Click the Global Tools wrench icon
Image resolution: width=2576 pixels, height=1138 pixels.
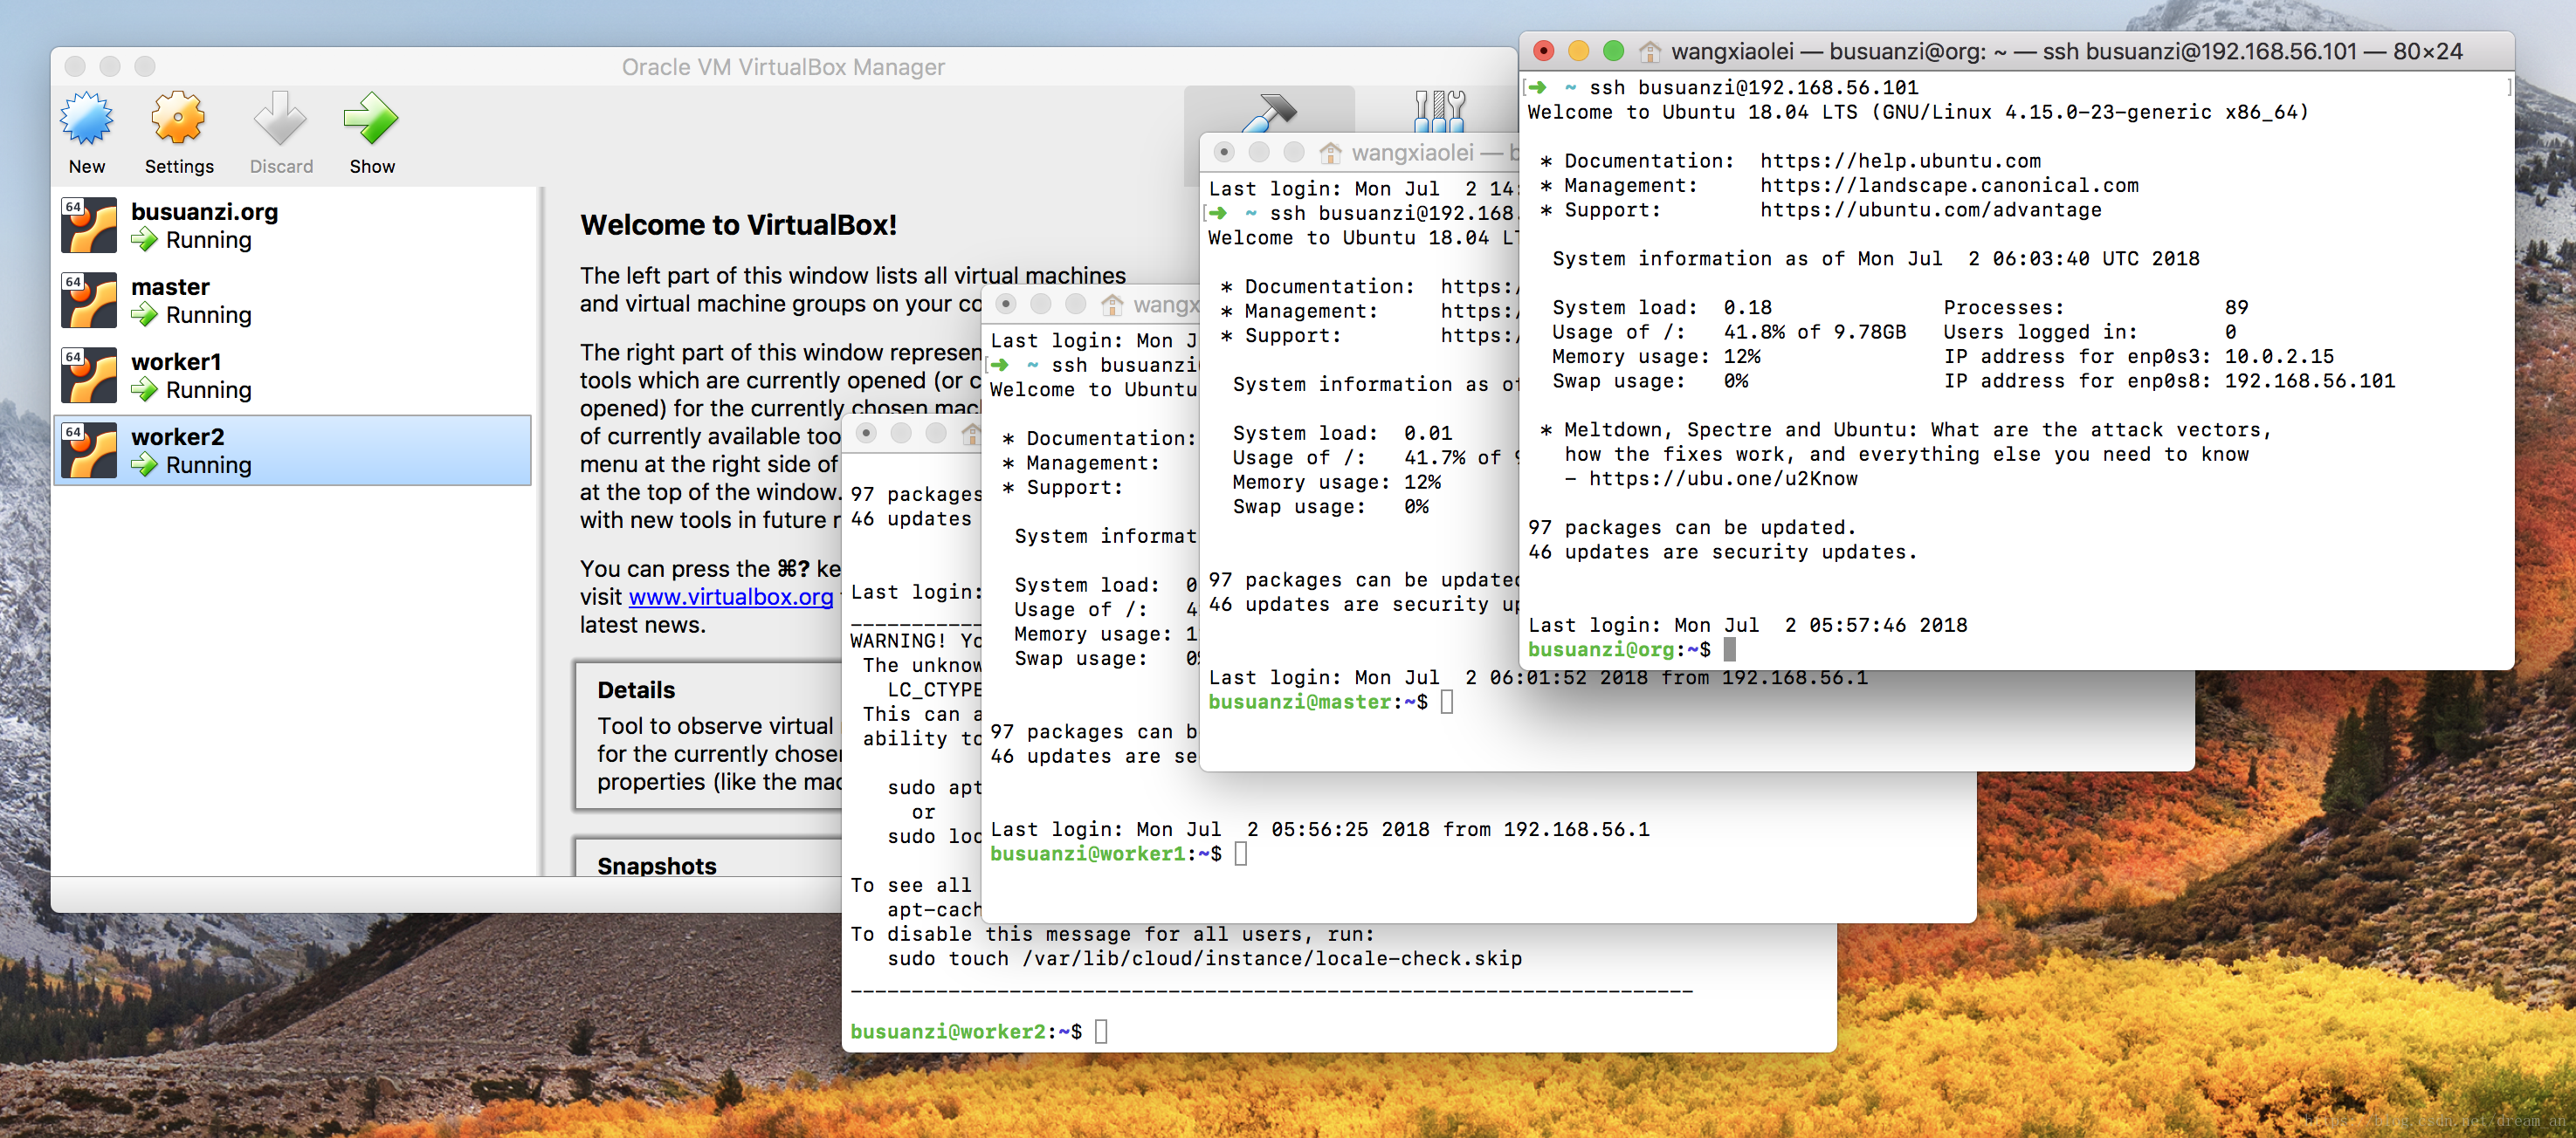coord(1439,110)
